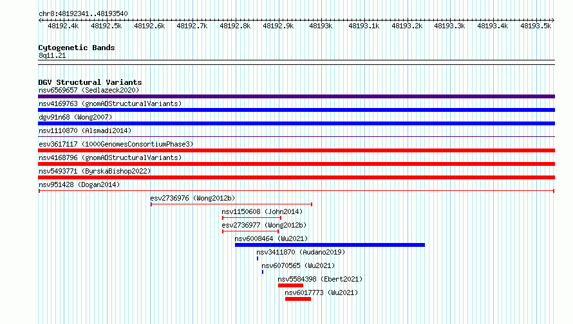Select the red nsv4168796 variant bar
Image resolution: width=573 pixels, height=324 pixels.
click(296, 164)
